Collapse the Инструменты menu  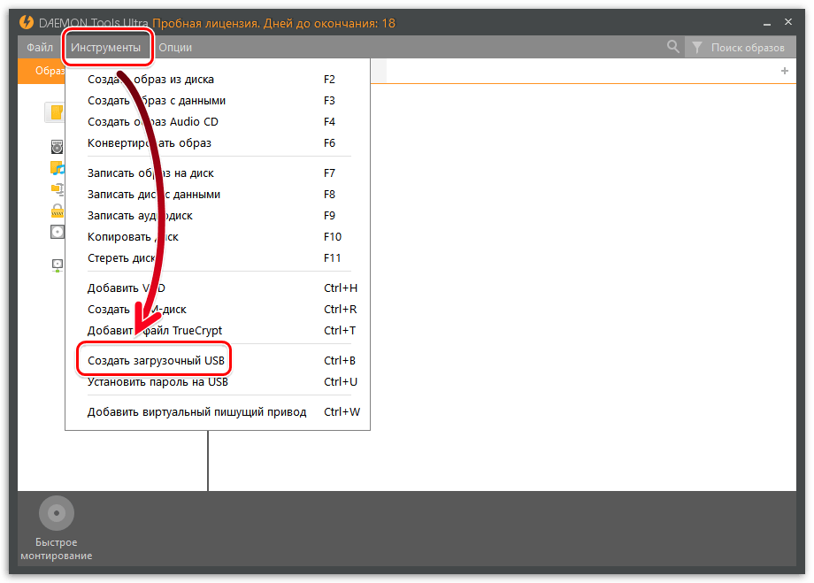[x=106, y=48]
